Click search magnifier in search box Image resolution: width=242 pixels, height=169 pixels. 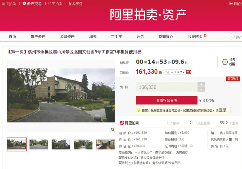(x=233, y=37)
